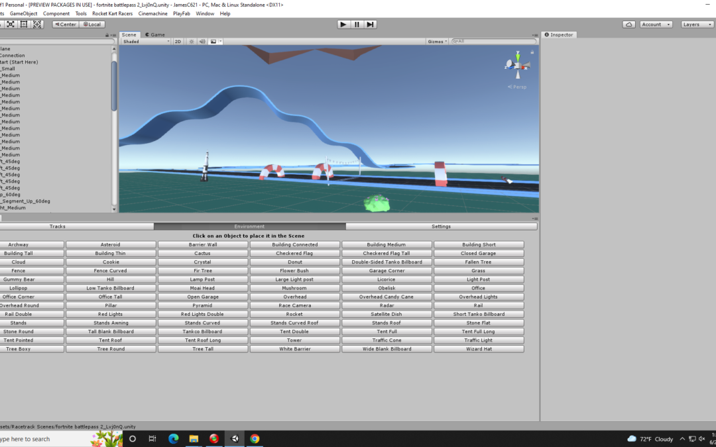Image resolution: width=716 pixels, height=447 pixels.
Task: Place a Gummy Bear object
Action: click(x=31, y=279)
